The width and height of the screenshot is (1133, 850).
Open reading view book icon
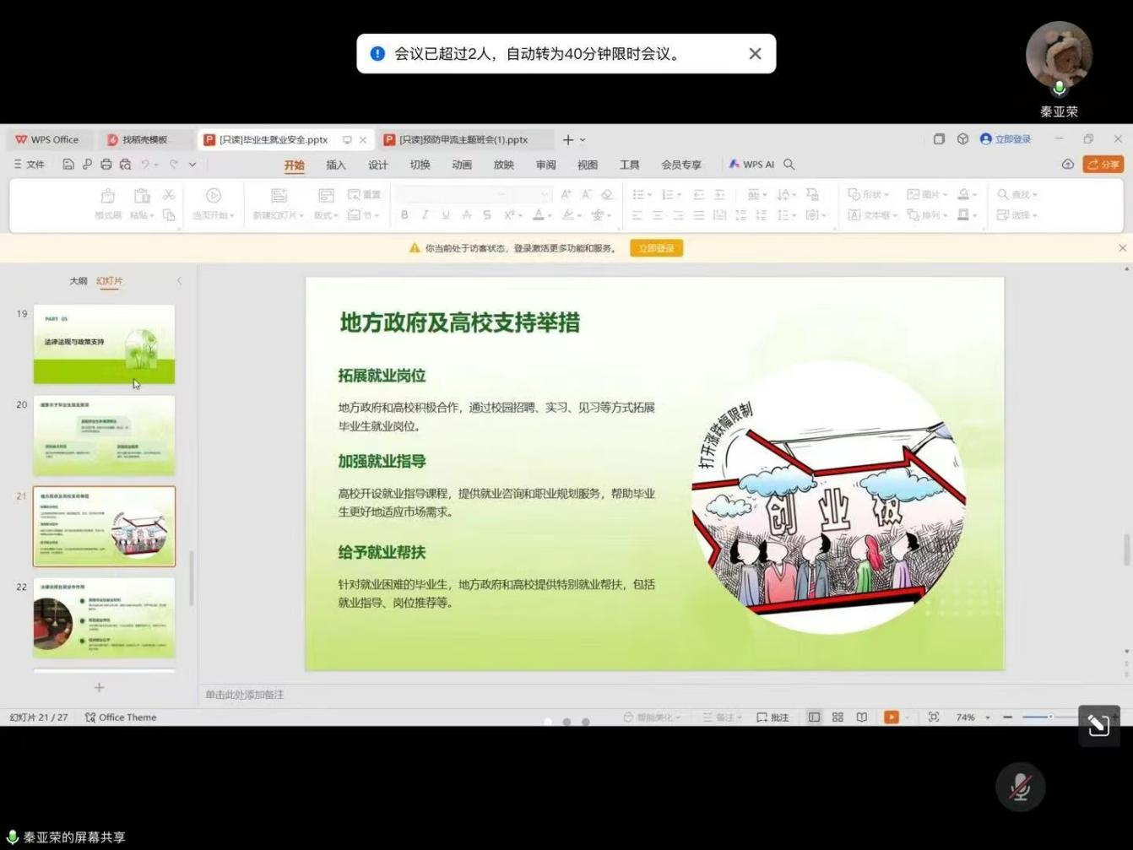pos(862,717)
